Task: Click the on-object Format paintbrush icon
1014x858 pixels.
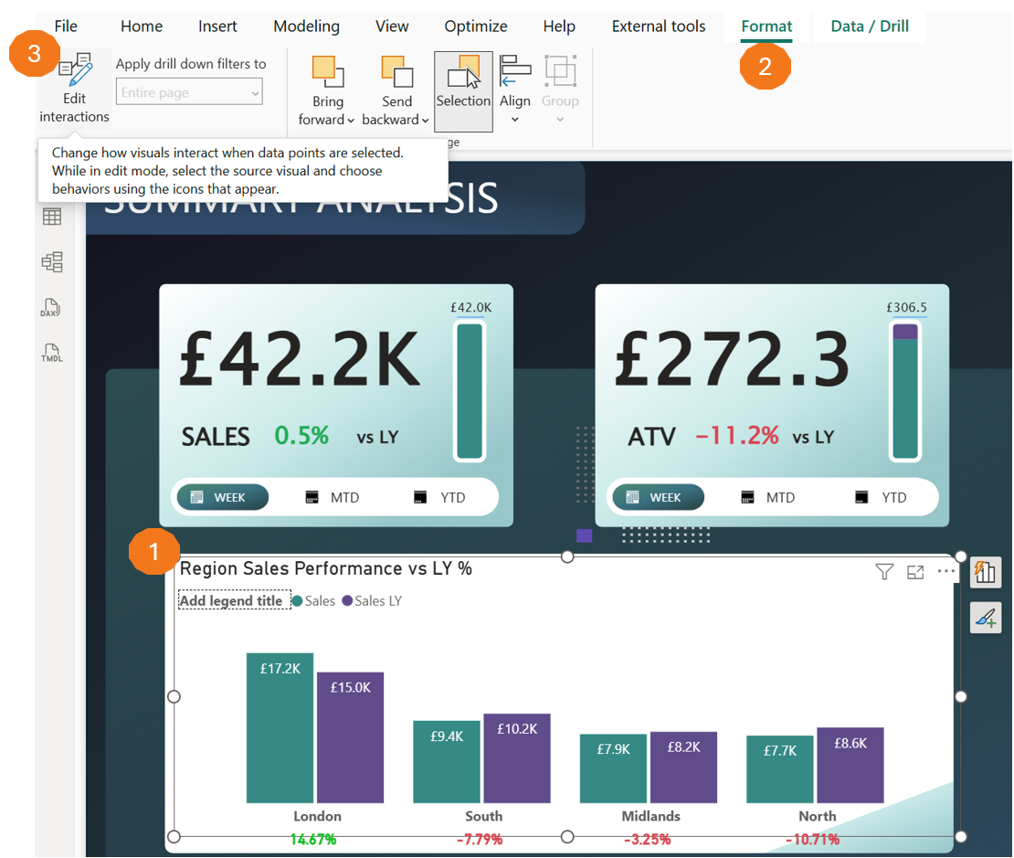Action: click(986, 618)
